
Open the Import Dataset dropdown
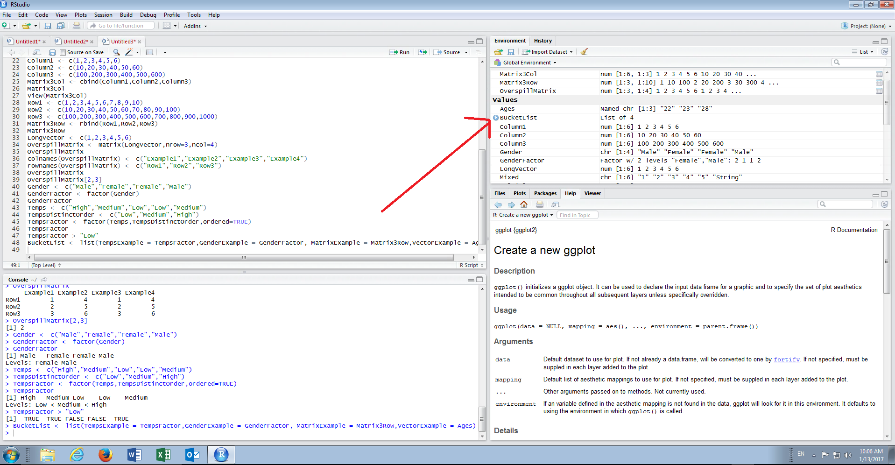547,52
